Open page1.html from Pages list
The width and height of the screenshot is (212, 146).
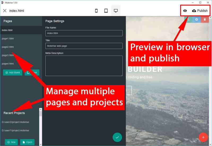pos(21,38)
